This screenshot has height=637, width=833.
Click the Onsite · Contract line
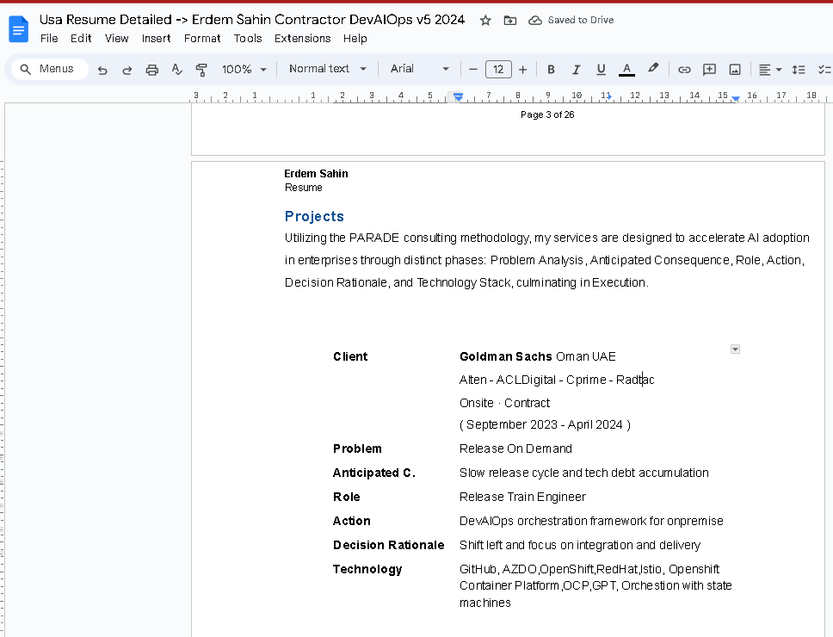pyautogui.click(x=504, y=403)
